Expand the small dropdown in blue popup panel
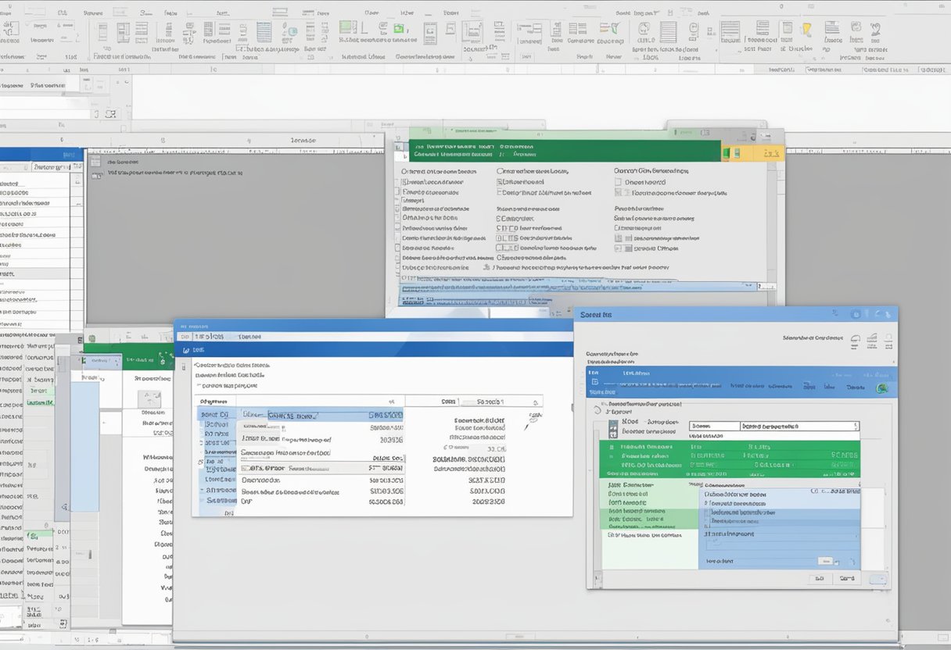Image resolution: width=951 pixels, height=650 pixels. coord(824,561)
